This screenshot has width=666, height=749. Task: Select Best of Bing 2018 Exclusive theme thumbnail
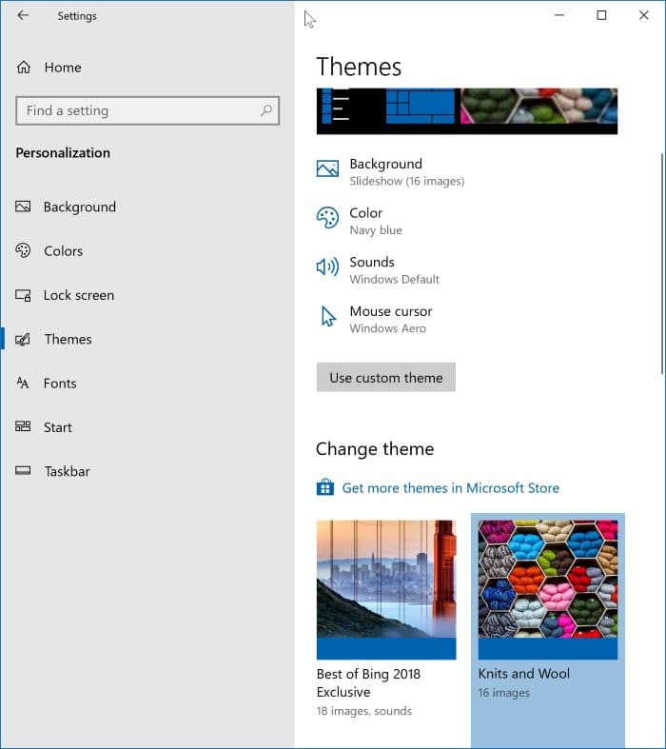point(386,589)
